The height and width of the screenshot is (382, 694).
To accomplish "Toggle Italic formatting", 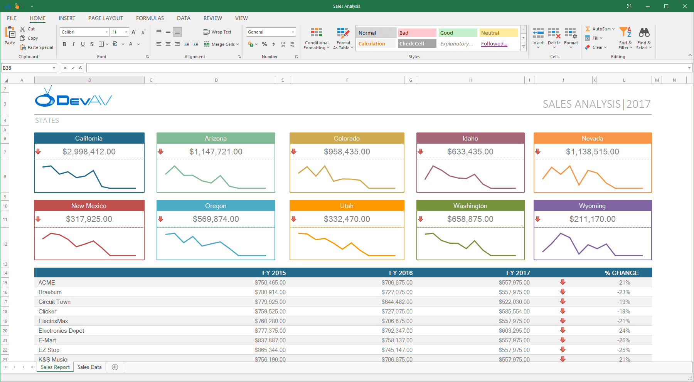I will [74, 44].
